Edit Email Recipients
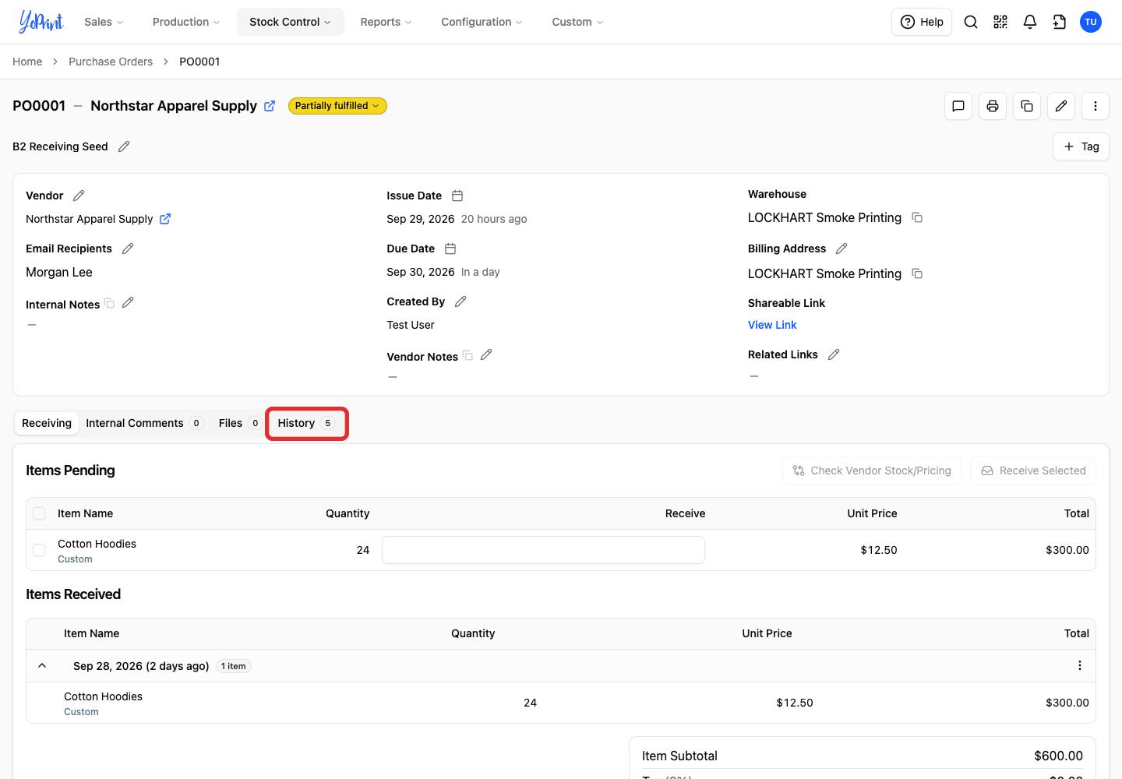 tap(128, 249)
